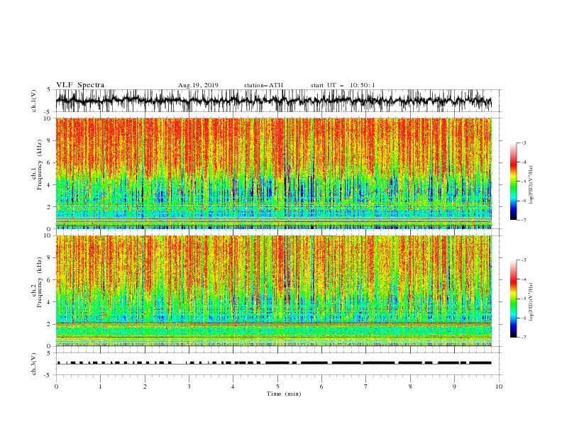The image size is (562, 434).
Task: Click the lower color scale bar
Action: (513, 299)
